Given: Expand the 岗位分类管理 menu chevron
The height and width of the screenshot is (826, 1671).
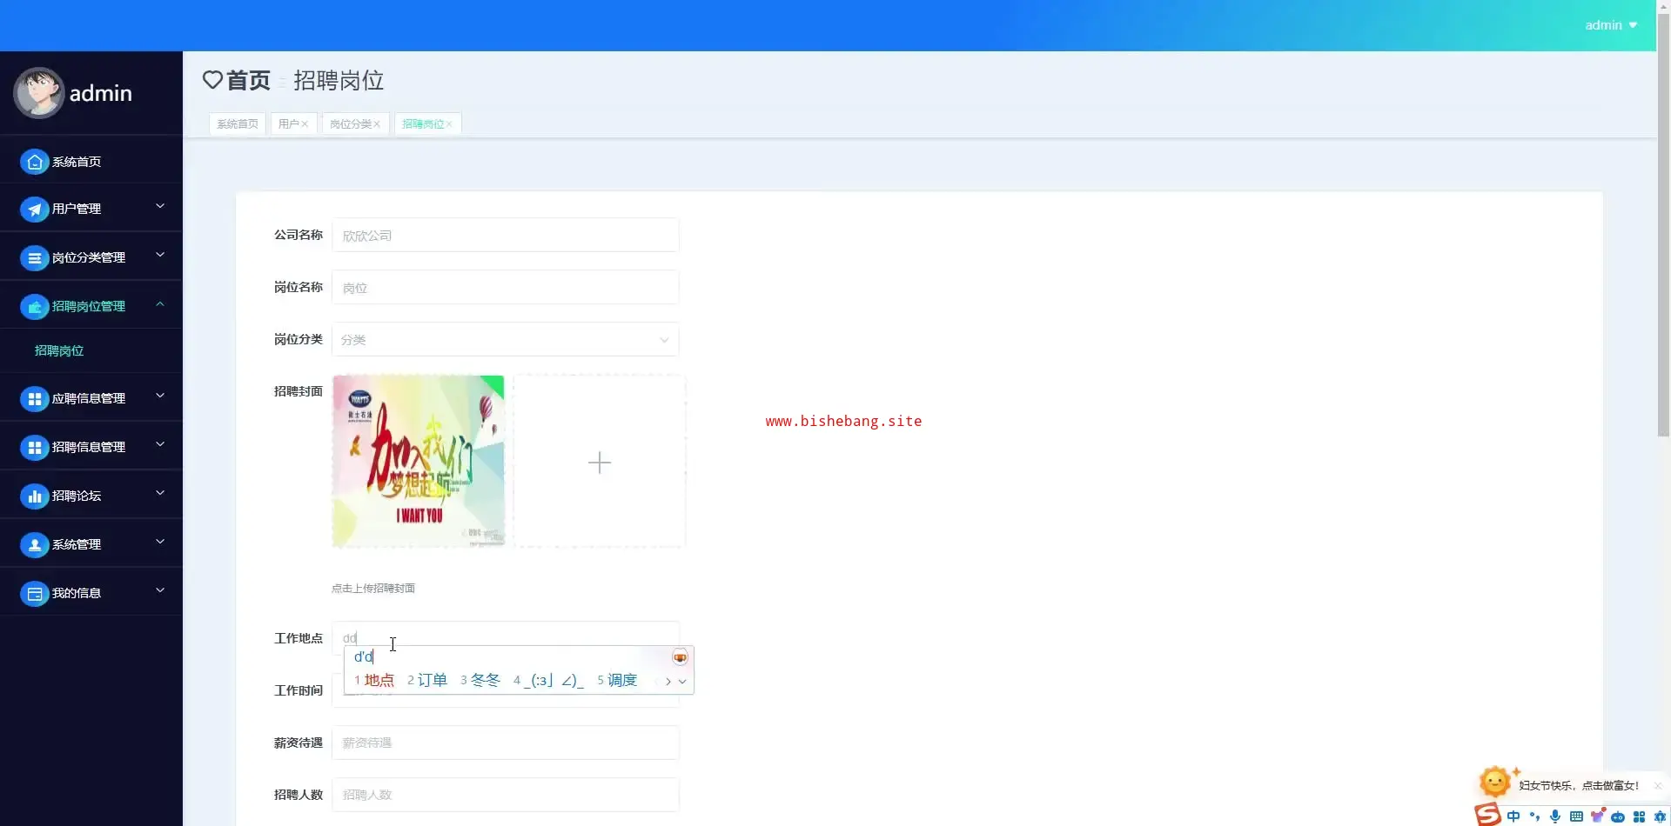Looking at the screenshot, I should tap(160, 255).
